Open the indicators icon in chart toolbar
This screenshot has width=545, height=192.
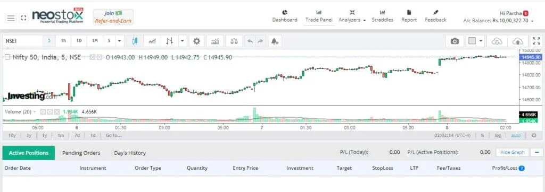point(215,41)
